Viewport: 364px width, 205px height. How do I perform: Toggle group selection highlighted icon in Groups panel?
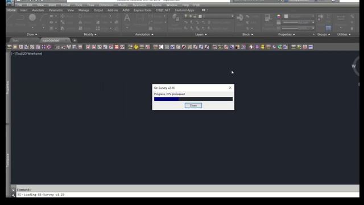click(328, 28)
